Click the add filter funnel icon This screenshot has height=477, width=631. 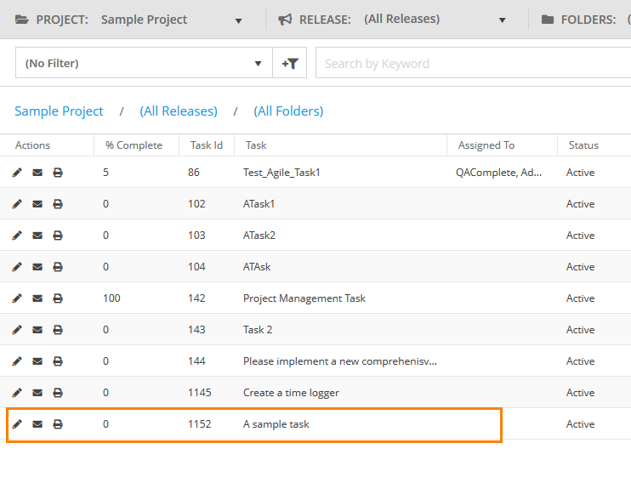coord(290,63)
